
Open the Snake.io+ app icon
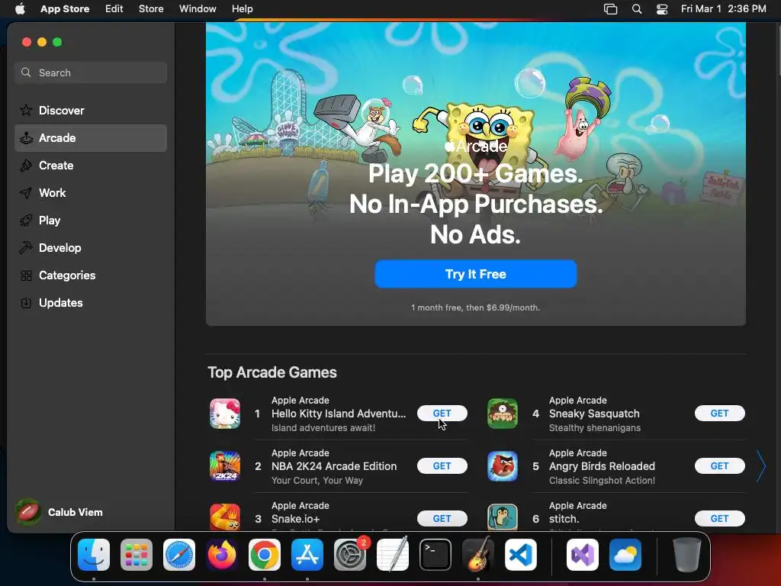[225, 517]
